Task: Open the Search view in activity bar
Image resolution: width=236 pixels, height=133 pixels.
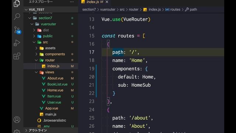Action: (x=17, y=16)
